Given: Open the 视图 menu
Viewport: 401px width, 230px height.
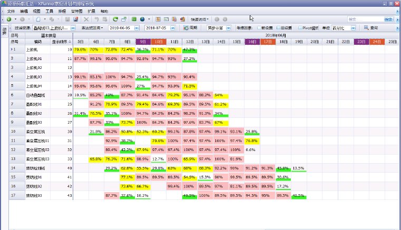Looking at the screenshot, I should pyautogui.click(x=36, y=11).
